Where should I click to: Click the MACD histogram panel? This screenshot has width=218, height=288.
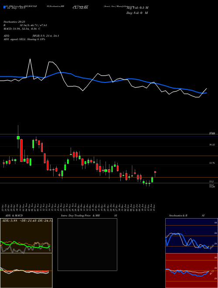pyautogui.click(x=26, y=271)
